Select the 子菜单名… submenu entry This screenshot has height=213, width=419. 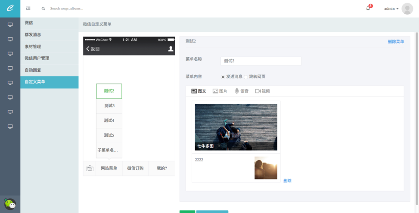point(109,150)
